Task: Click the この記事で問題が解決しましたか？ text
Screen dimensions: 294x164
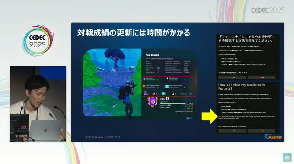Action: point(233,73)
